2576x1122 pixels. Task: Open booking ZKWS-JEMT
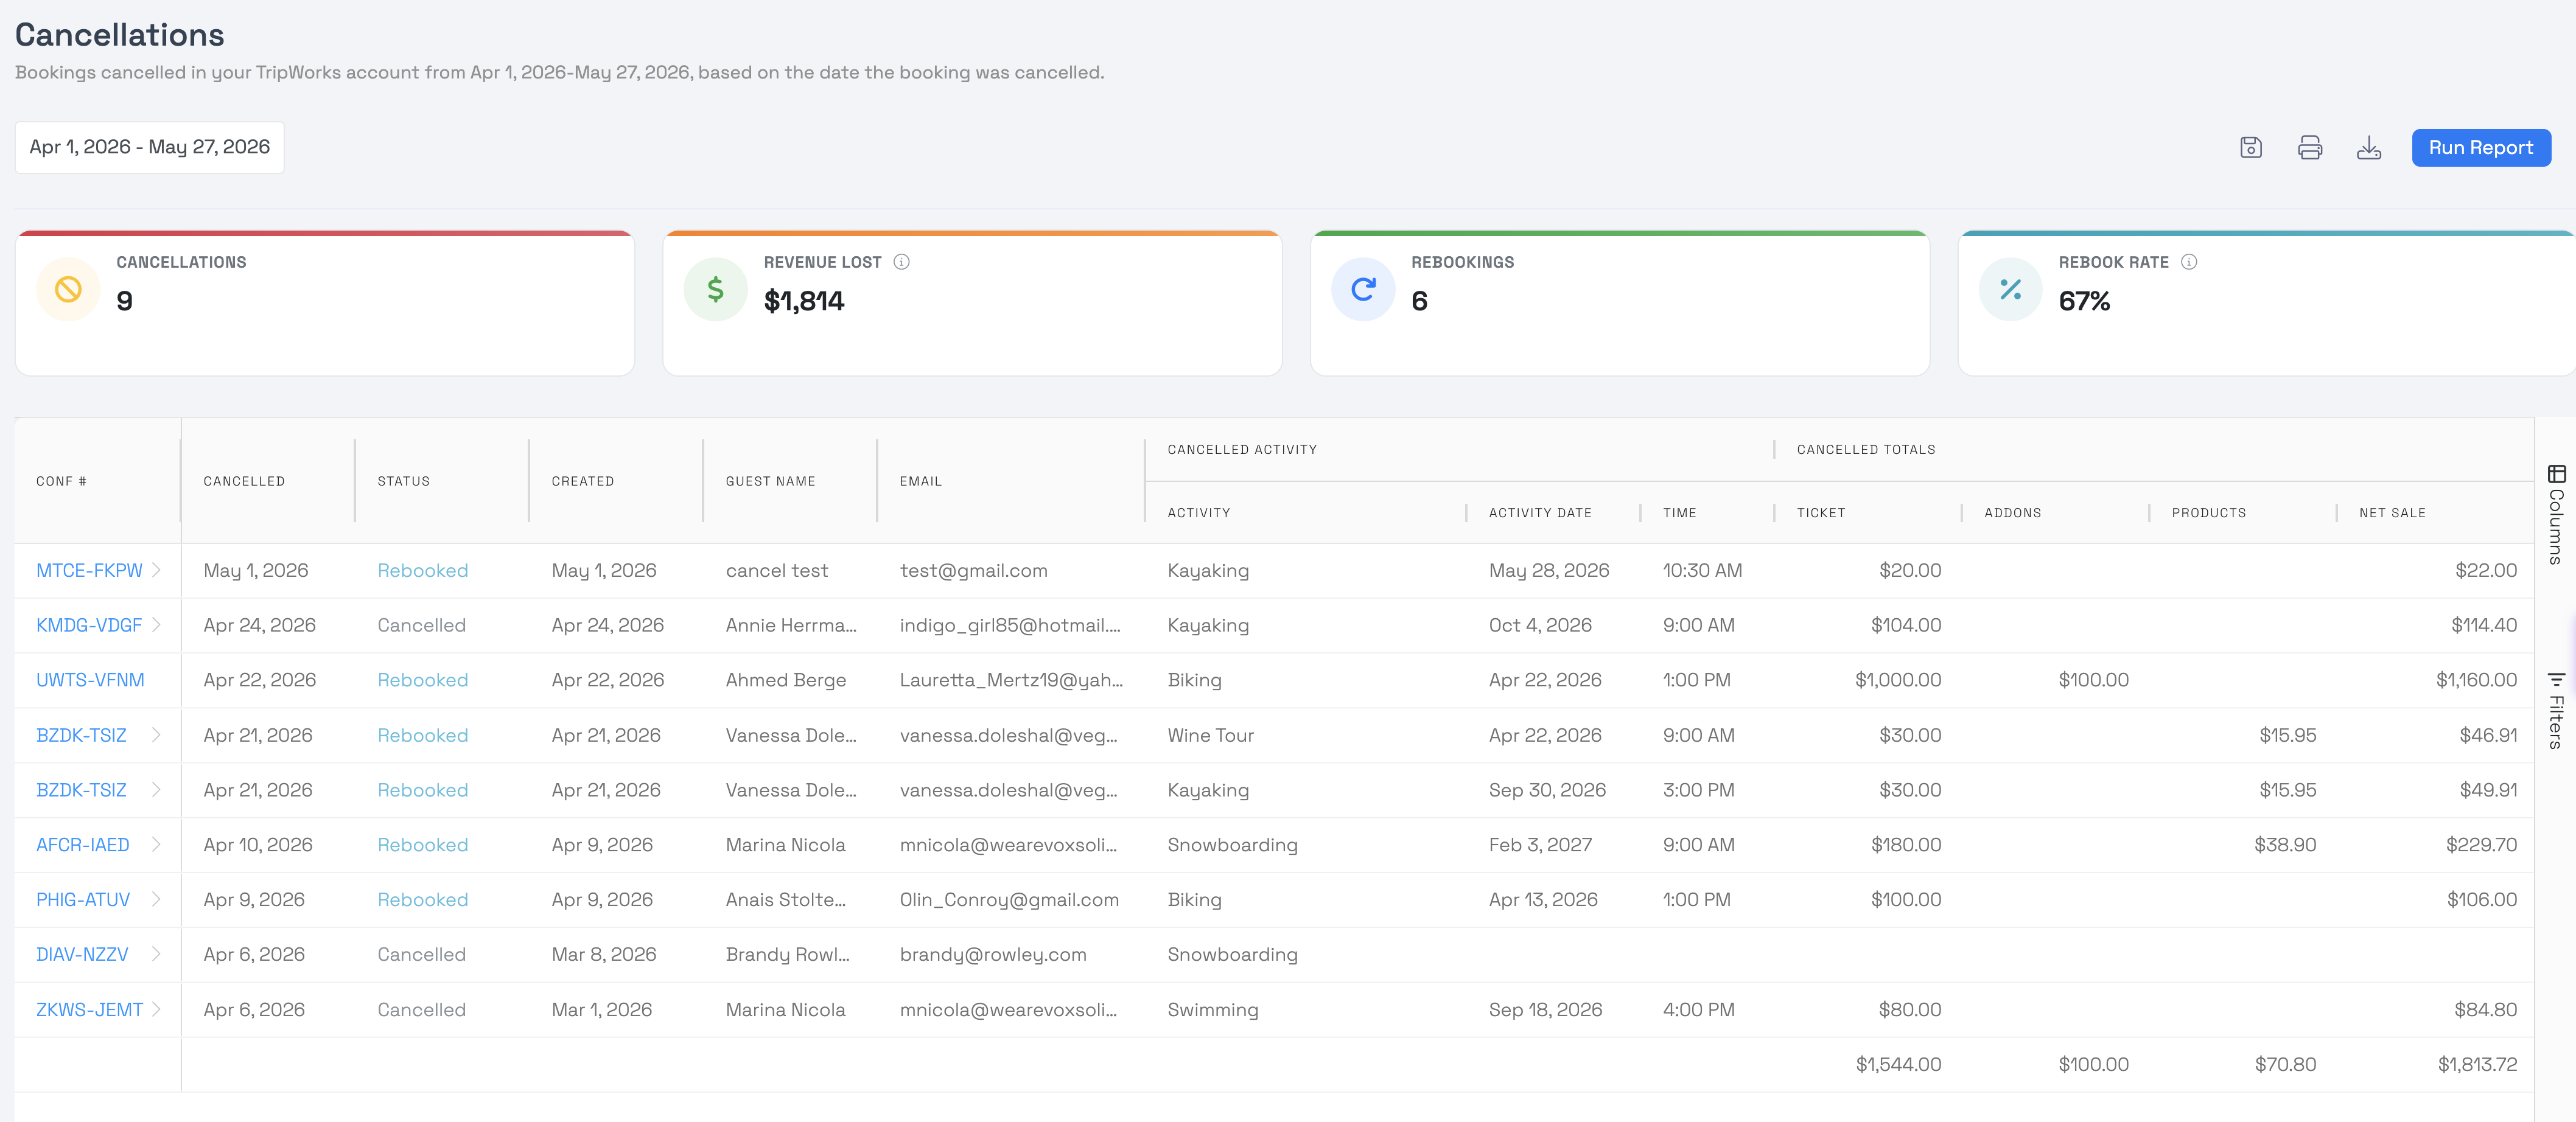89,1010
